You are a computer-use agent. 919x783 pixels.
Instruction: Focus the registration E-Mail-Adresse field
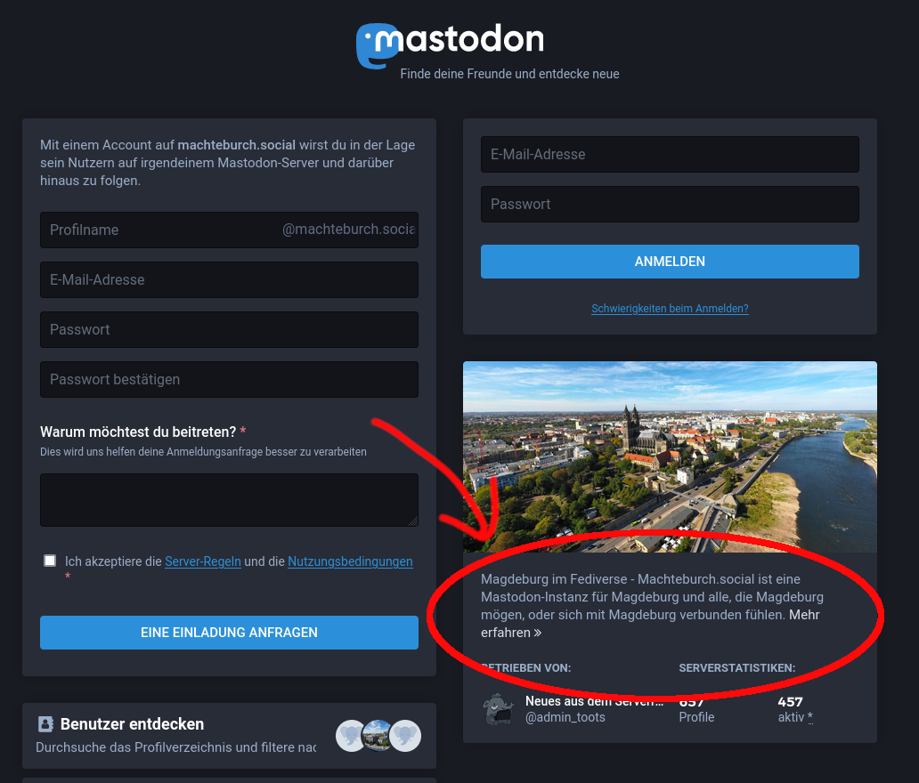pos(229,280)
